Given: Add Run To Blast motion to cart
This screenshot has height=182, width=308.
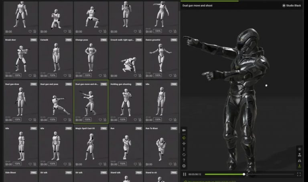Looking at the screenshot, I should pos(175,164).
